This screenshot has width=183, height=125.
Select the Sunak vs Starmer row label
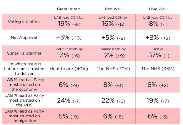(x=24, y=53)
